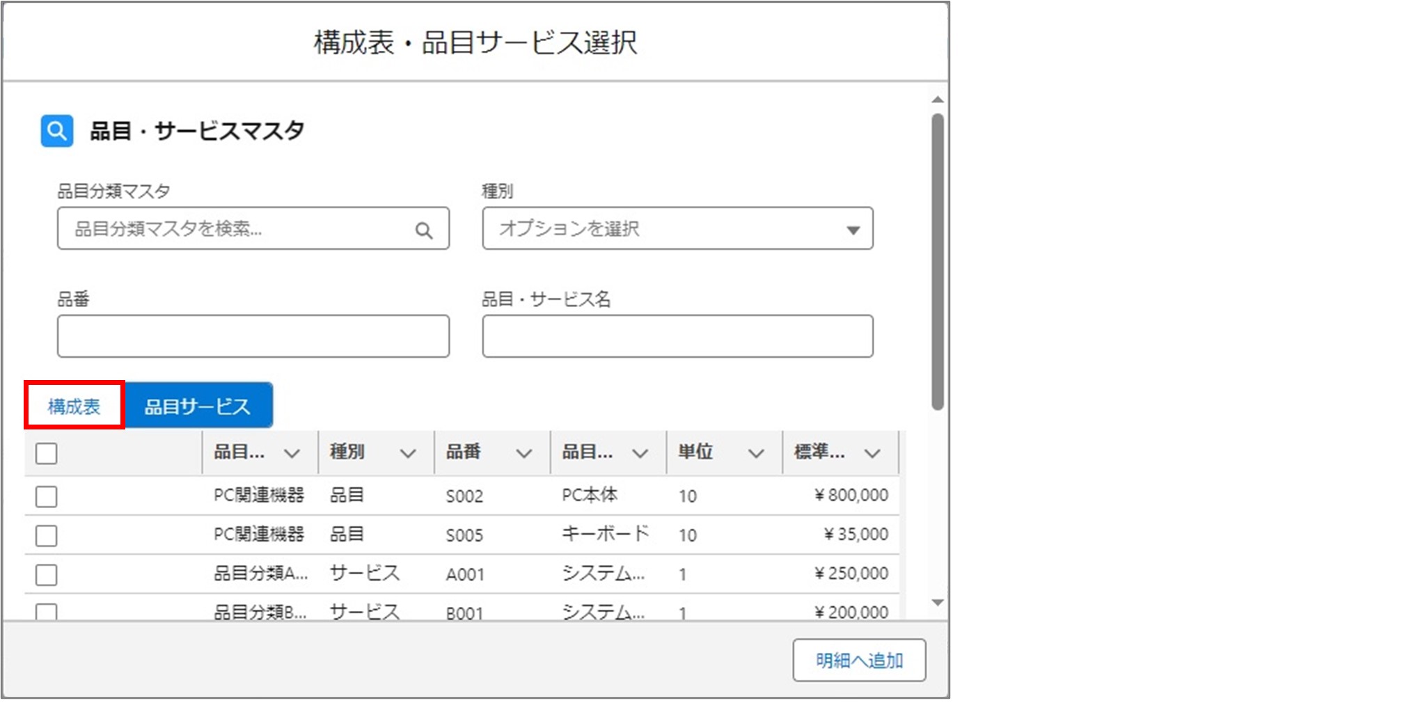Switch to the 構成表 tab

[x=74, y=406]
